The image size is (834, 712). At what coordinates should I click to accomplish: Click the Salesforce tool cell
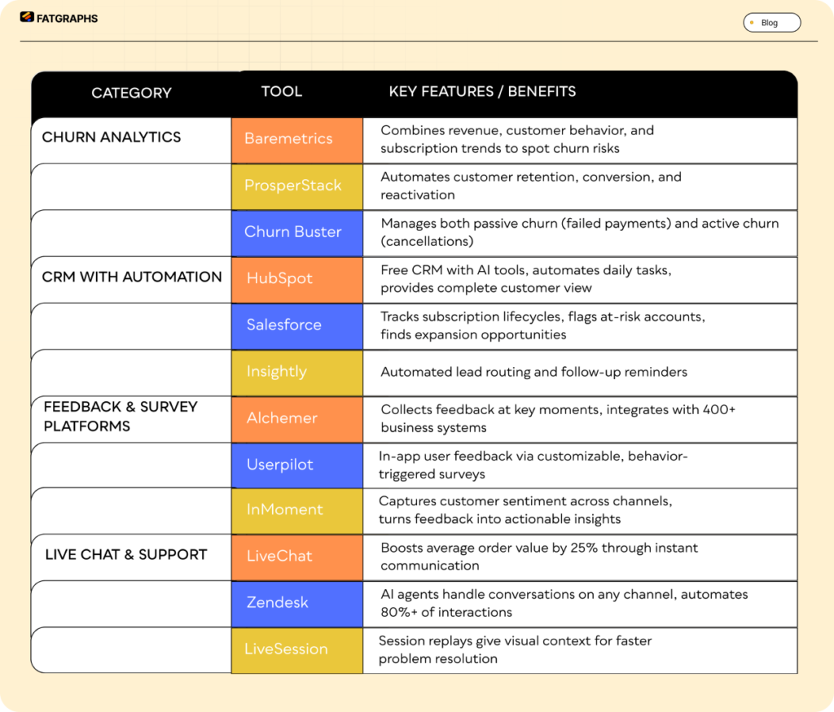[x=296, y=325]
